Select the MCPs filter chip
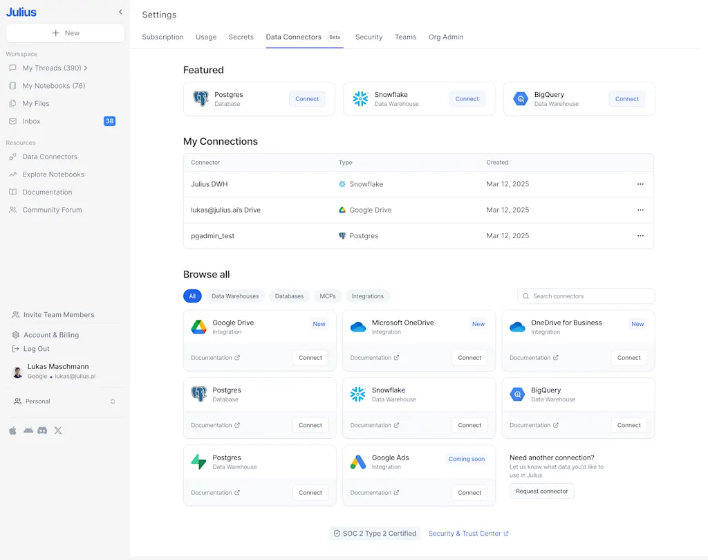This screenshot has height=560, width=708. tap(328, 296)
